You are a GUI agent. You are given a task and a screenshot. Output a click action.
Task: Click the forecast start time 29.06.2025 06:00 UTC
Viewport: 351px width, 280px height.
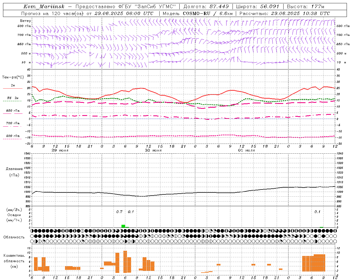pos(124,13)
